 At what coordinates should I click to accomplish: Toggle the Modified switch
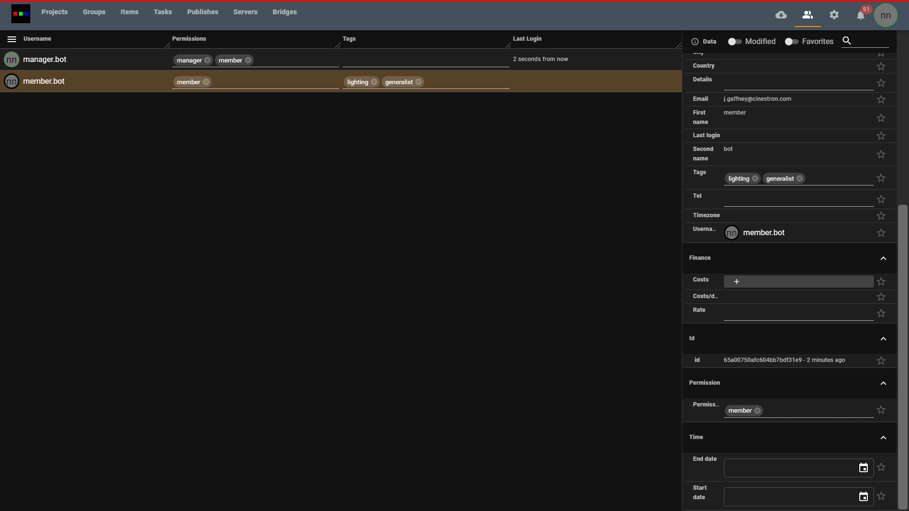[734, 42]
